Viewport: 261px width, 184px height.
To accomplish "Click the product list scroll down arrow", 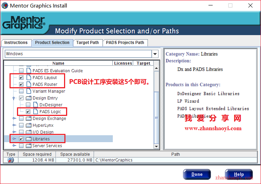I will pyautogui.click(x=157, y=146).
